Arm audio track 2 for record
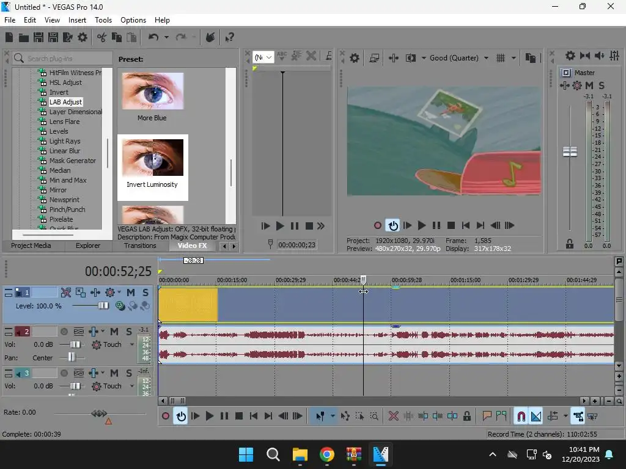 click(64, 332)
